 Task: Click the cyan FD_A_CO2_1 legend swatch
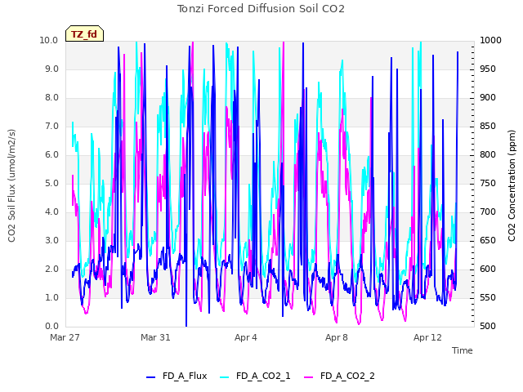[x=225, y=377]
